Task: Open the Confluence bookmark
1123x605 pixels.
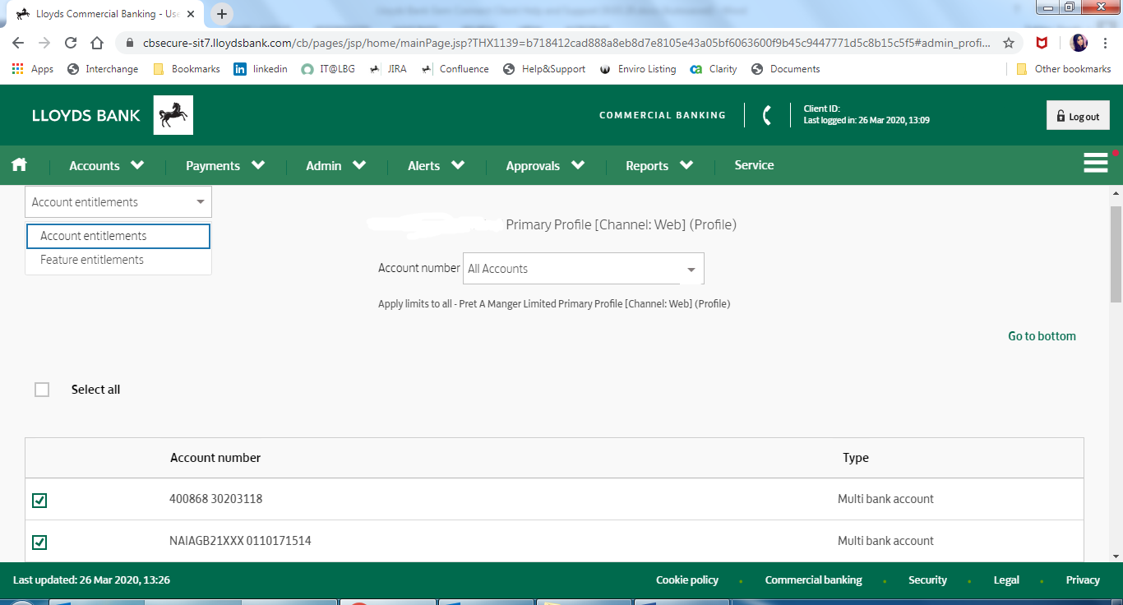Action: tap(455, 69)
